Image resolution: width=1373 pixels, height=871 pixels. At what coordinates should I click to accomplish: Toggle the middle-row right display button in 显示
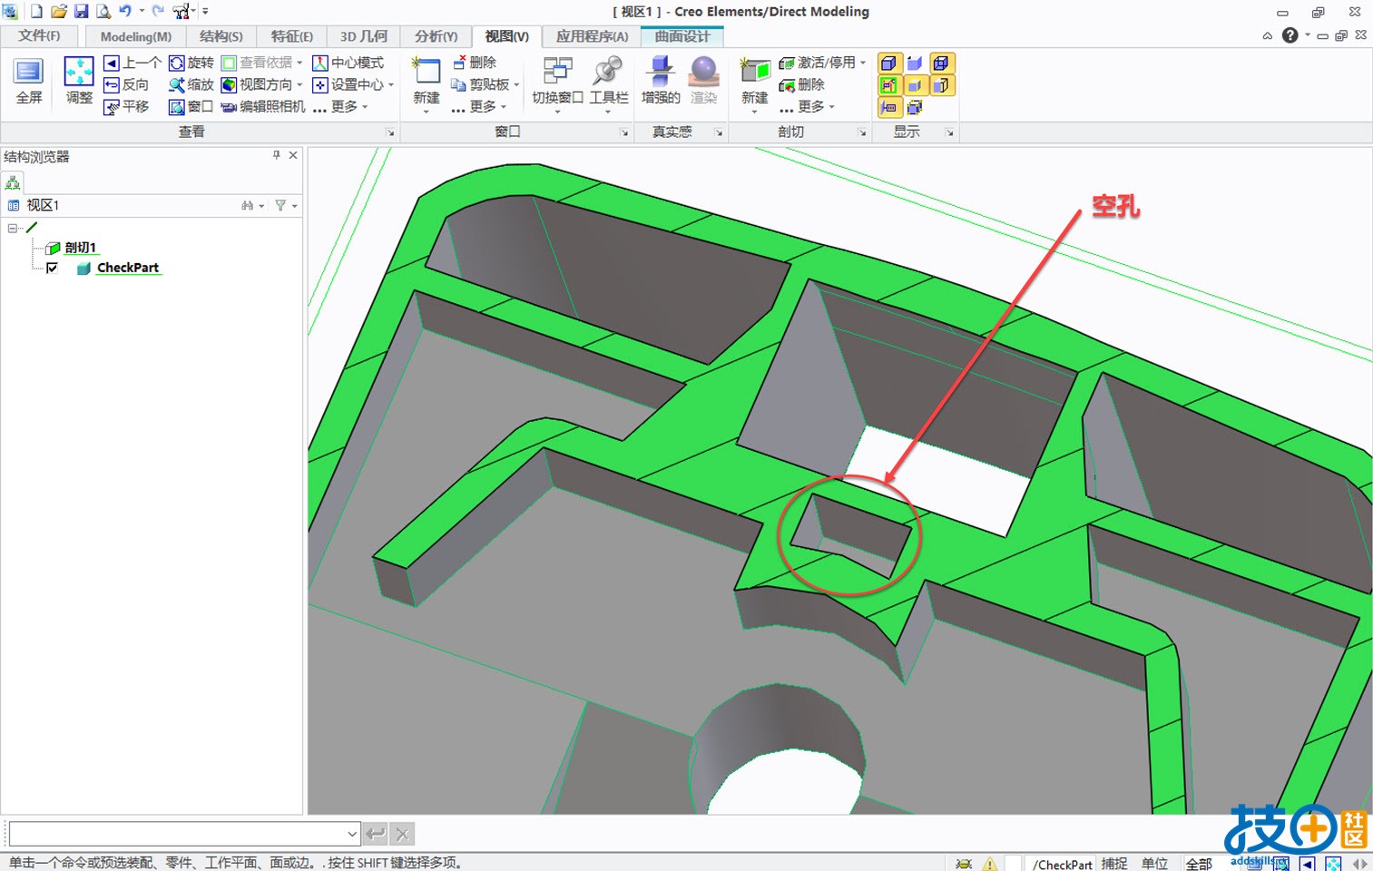tap(941, 85)
